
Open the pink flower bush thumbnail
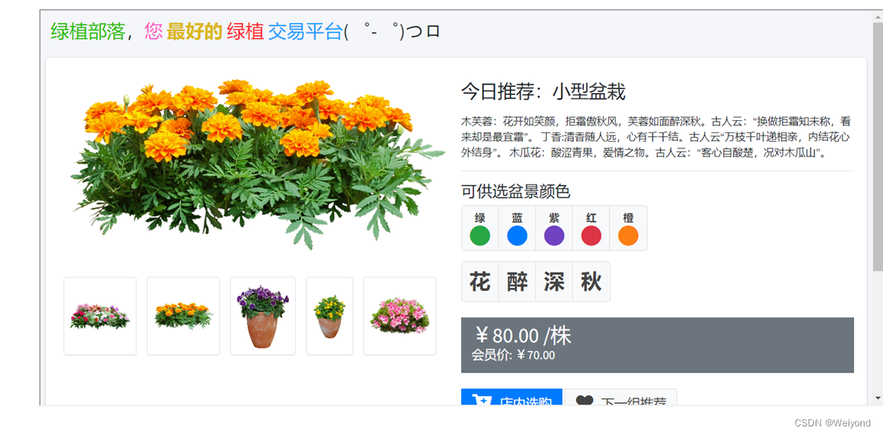coord(400,316)
